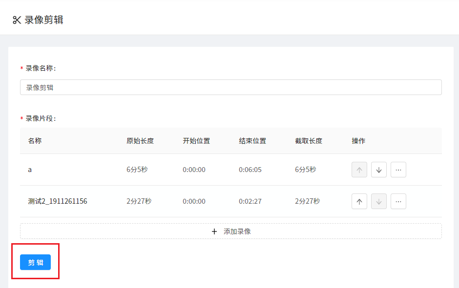This screenshot has width=459, height=288.
Task: Click the end position 0:02:27
Action: [x=250, y=201]
